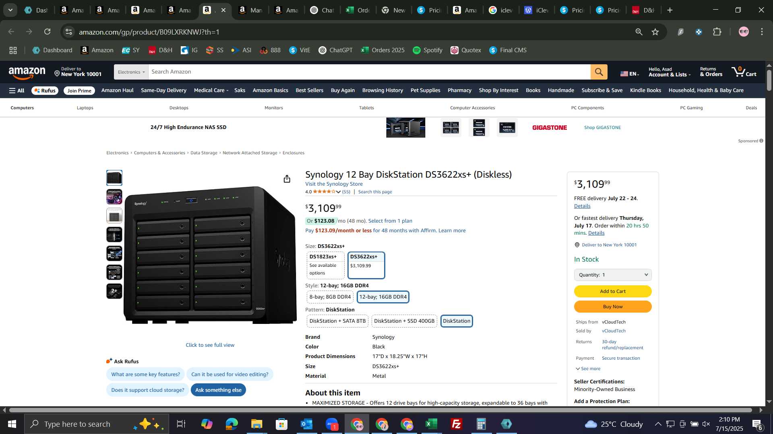Select plain DiskStation pattern
Screen dimensions: 773x434
click(457, 321)
